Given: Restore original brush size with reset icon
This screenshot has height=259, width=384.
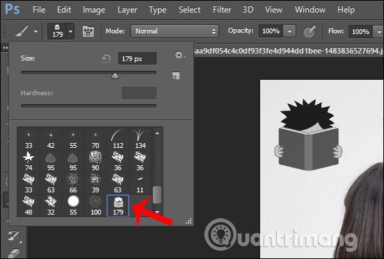Looking at the screenshot, I should coord(106,58).
